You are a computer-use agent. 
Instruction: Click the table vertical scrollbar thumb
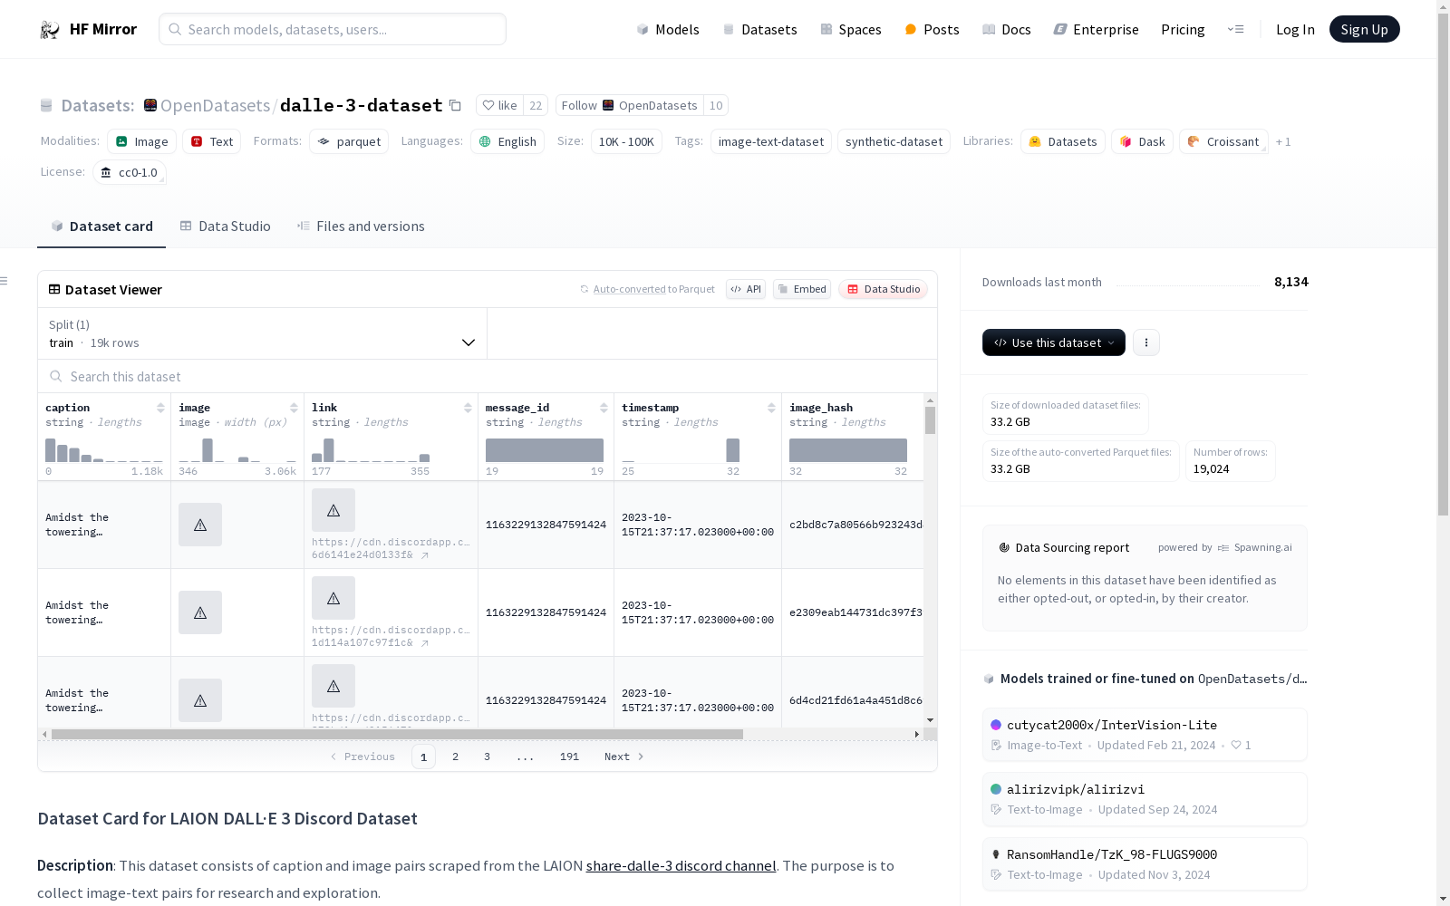[x=930, y=420]
